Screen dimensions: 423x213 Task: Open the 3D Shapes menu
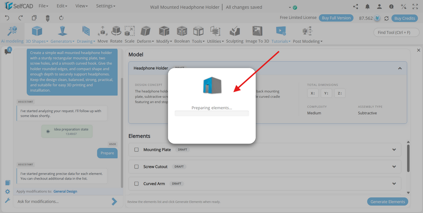pyautogui.click(x=37, y=34)
